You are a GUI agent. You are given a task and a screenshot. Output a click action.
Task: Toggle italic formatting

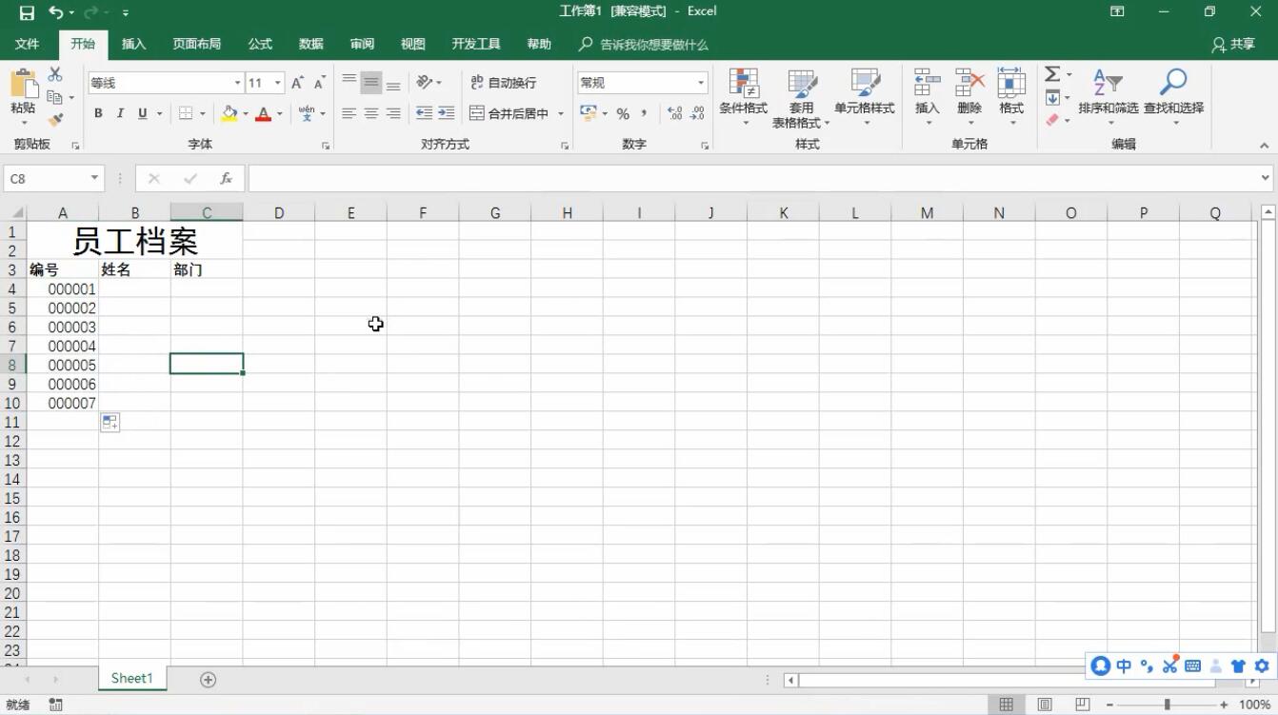pyautogui.click(x=120, y=113)
